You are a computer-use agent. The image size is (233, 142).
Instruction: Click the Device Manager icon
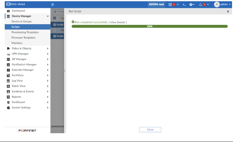tap(8, 16)
